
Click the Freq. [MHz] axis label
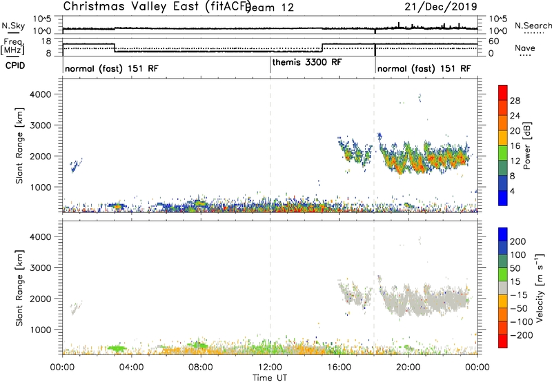point(12,46)
